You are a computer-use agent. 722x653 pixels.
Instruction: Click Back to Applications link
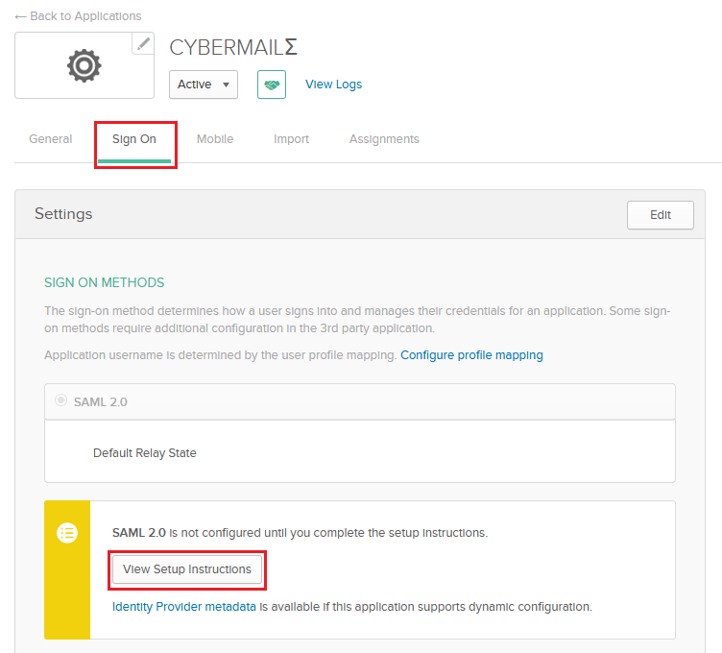click(x=79, y=16)
